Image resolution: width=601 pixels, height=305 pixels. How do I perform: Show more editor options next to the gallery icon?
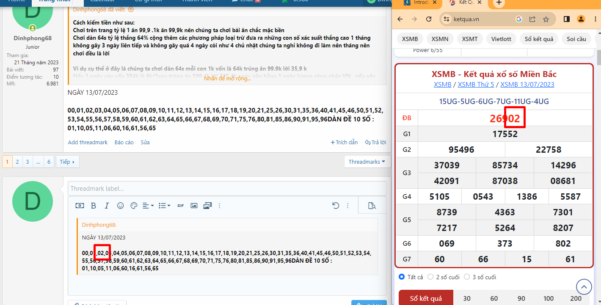pos(219,206)
